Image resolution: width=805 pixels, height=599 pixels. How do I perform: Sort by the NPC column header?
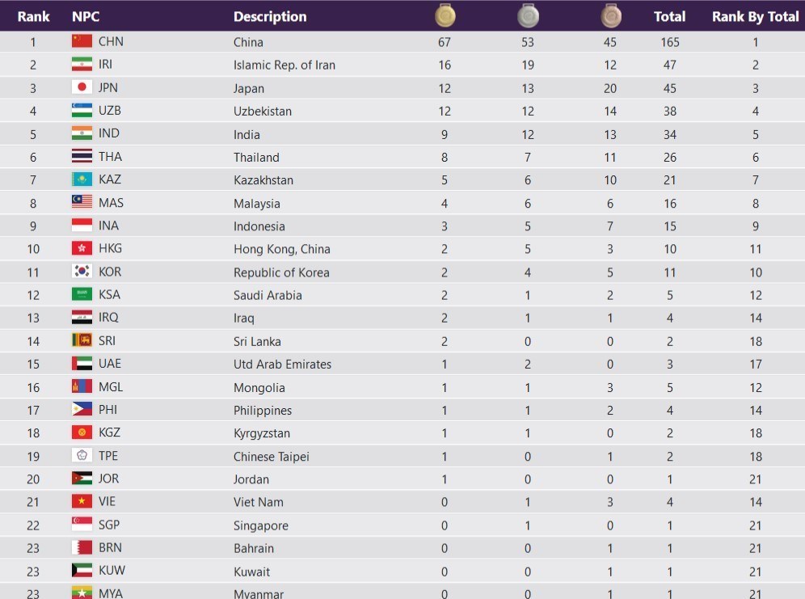[86, 16]
